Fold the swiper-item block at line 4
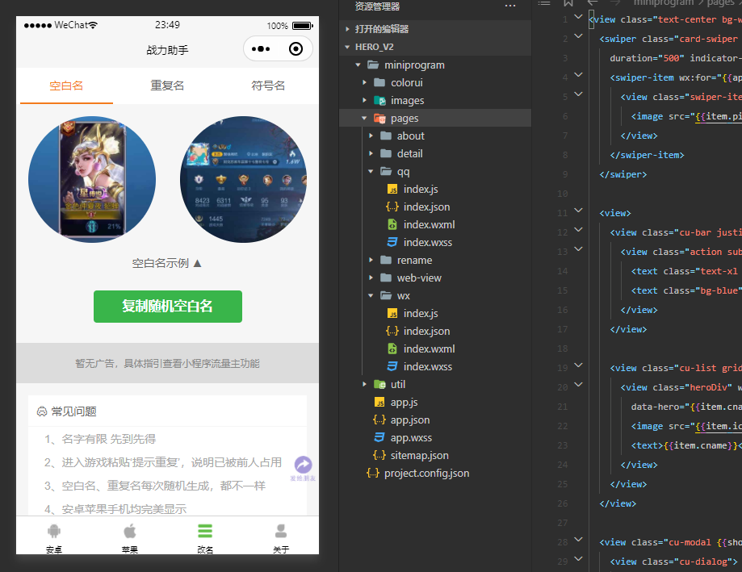 (x=578, y=75)
